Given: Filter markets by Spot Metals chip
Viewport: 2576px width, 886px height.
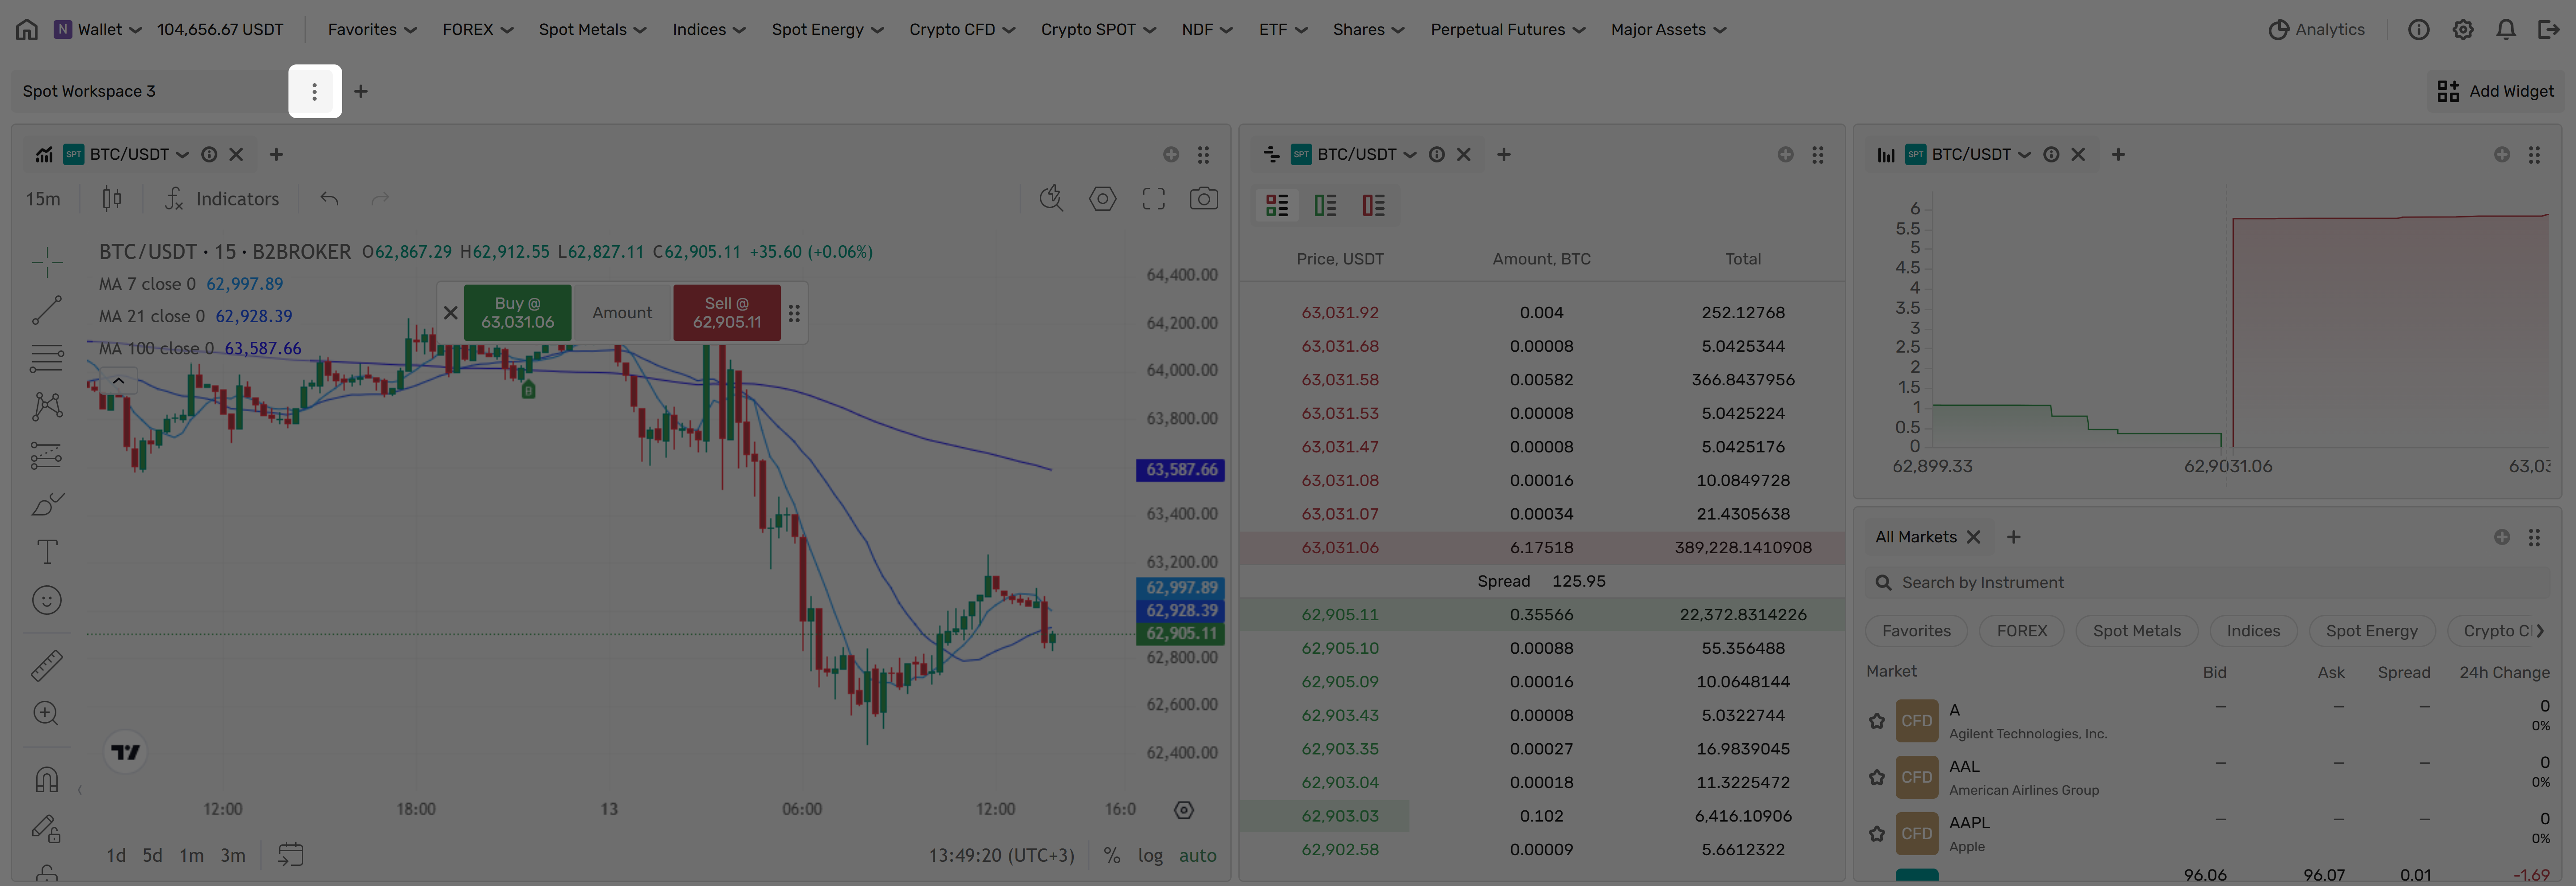Looking at the screenshot, I should click(x=2137, y=631).
